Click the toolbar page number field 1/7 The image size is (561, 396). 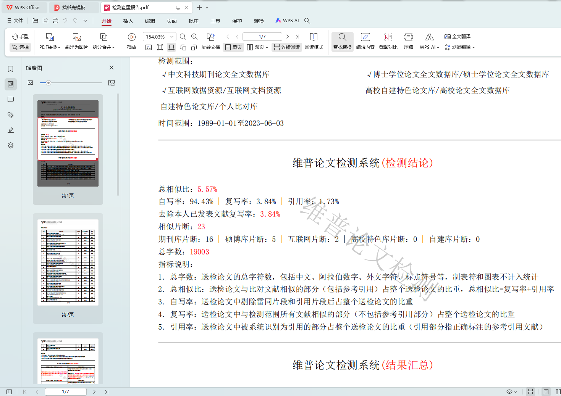(x=262, y=37)
